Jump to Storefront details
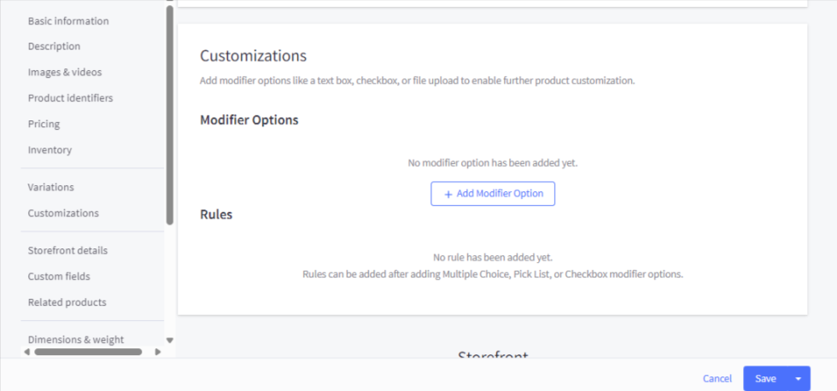 67,250
